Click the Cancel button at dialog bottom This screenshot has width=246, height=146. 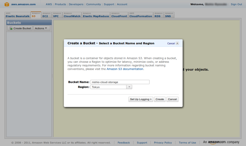click(172, 99)
